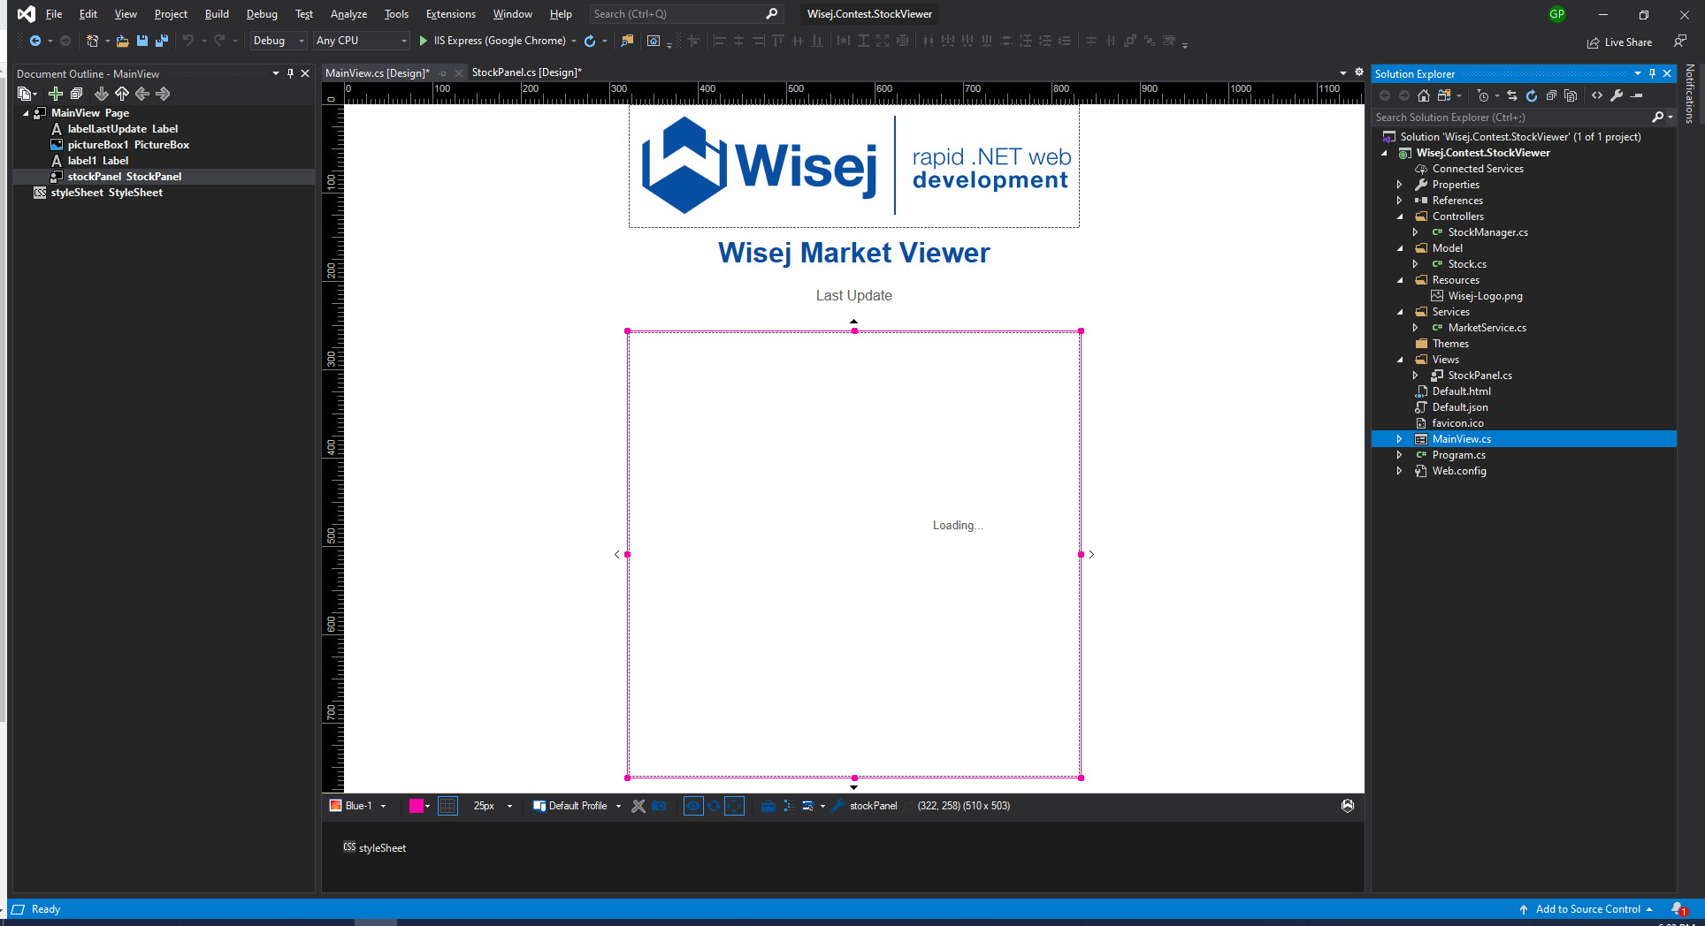Add a new item in Document Outline
This screenshot has height=926, width=1705.
pyautogui.click(x=55, y=94)
